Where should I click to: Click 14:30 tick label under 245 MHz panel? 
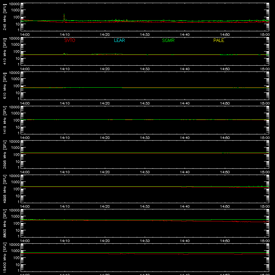click(x=145, y=35)
